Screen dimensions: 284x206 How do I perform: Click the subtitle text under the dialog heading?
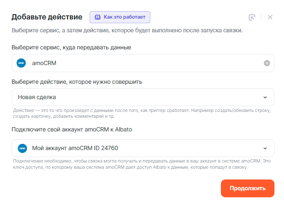click(x=127, y=31)
